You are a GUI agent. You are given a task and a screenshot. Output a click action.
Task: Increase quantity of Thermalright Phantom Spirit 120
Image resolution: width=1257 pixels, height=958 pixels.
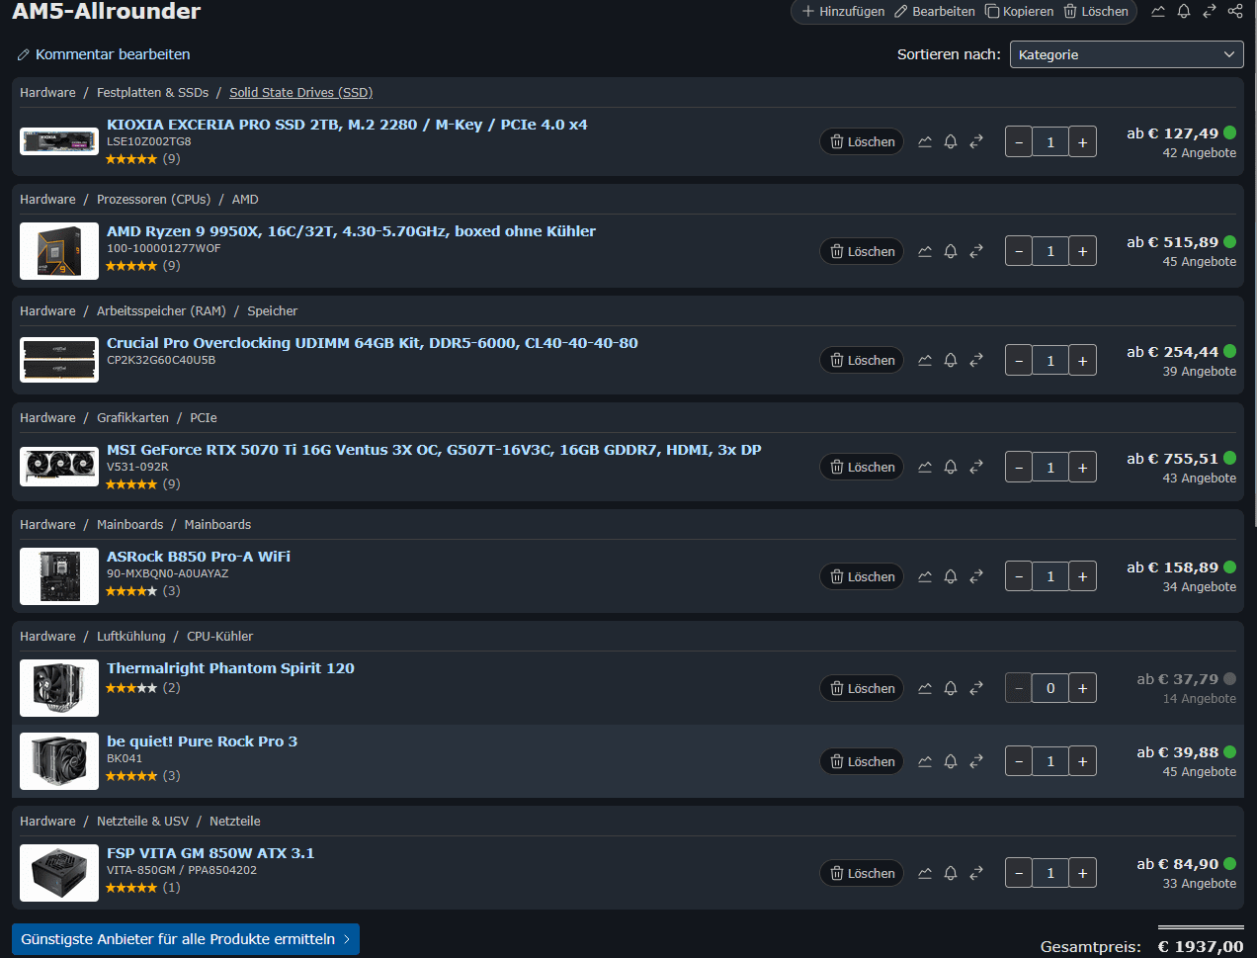click(x=1082, y=688)
